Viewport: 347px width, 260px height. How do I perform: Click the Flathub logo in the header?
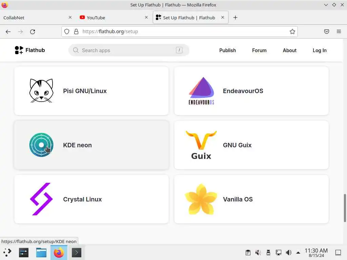(x=30, y=50)
